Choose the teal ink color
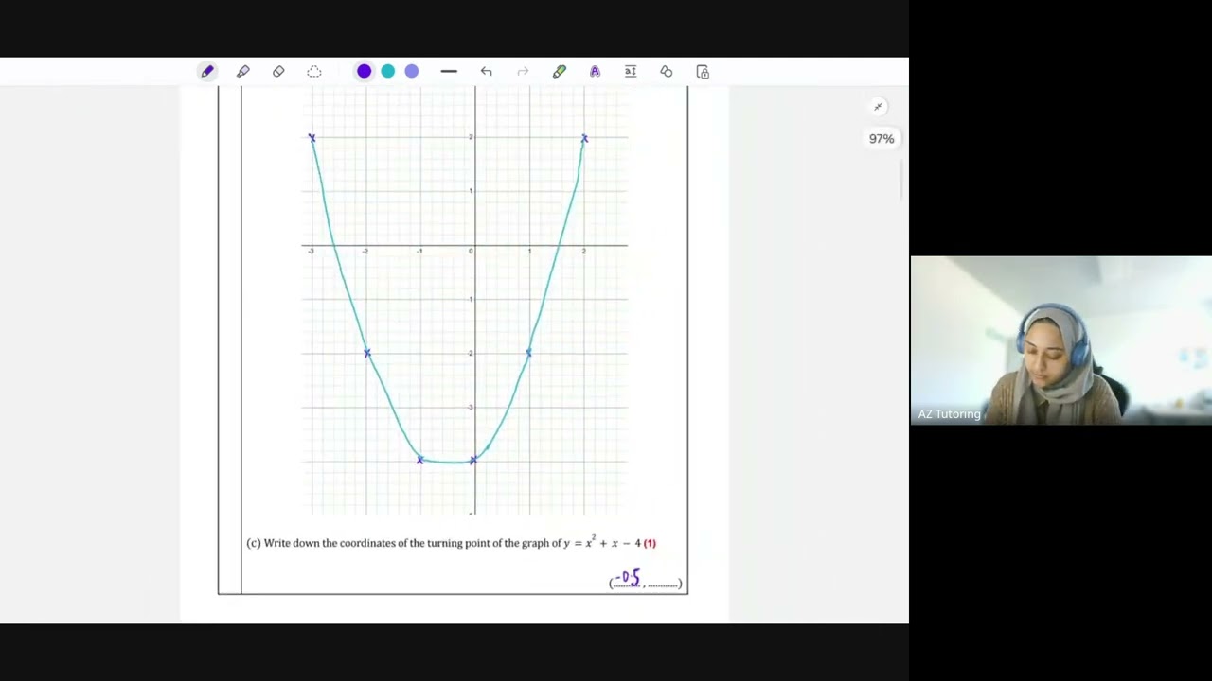The image size is (1212, 681). coord(388,72)
